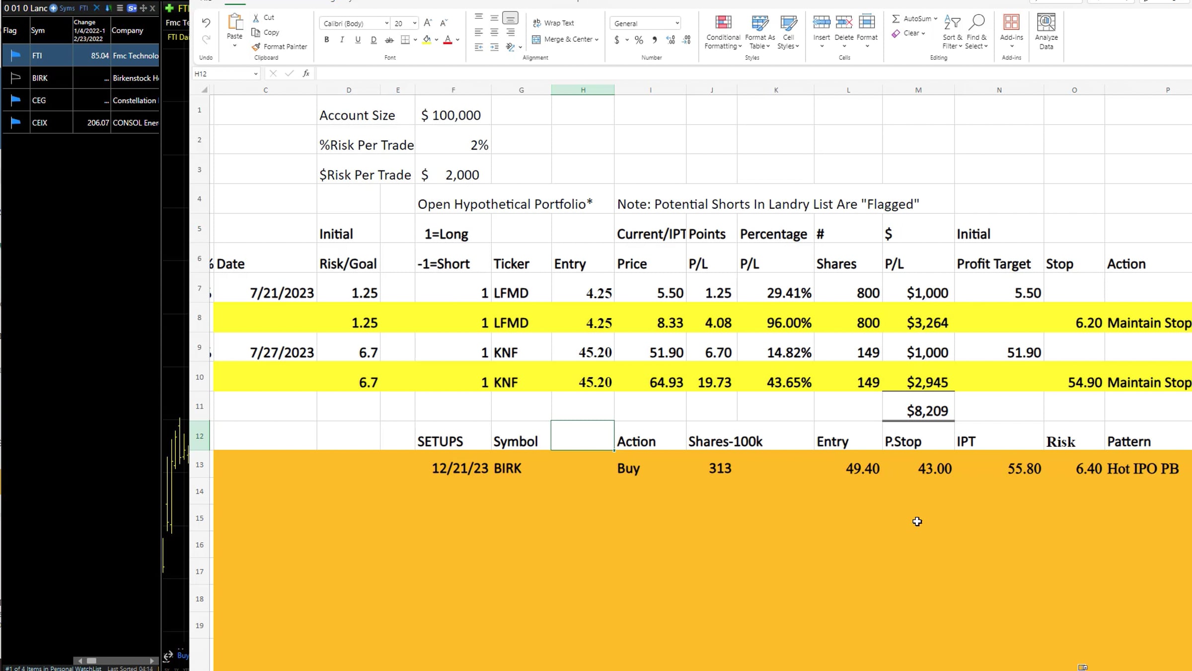The width and height of the screenshot is (1192, 671).
Task: Click the blue plus Syms icon in watchlist
Action: point(54,8)
